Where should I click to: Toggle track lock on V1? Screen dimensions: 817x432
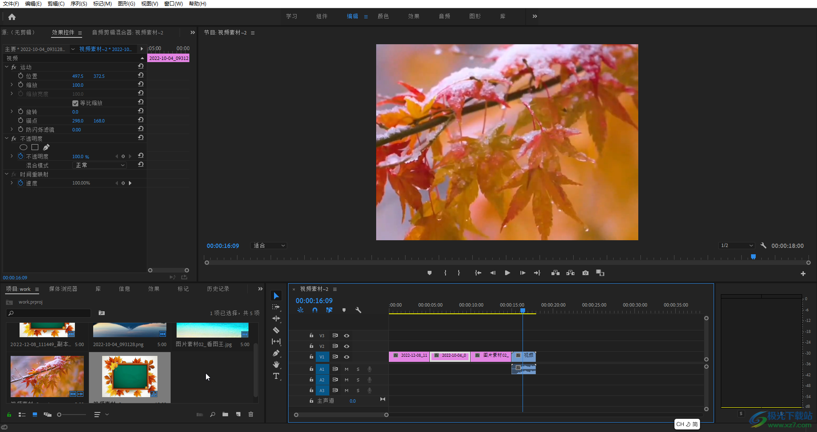point(311,357)
